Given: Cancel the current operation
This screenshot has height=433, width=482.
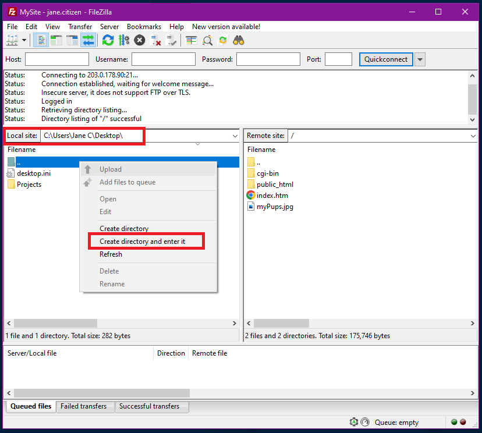Looking at the screenshot, I should 139,40.
